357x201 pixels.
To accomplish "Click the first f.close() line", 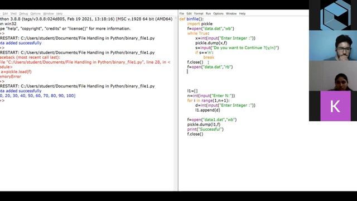I will [x=195, y=62].
